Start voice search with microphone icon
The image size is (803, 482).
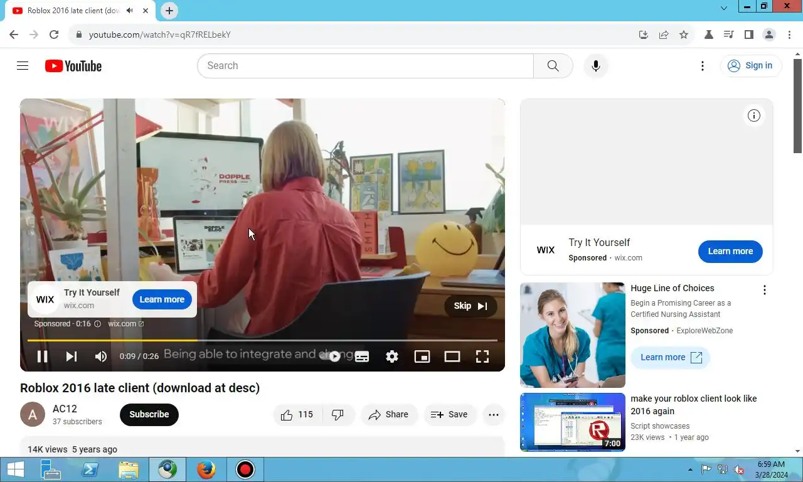click(596, 66)
